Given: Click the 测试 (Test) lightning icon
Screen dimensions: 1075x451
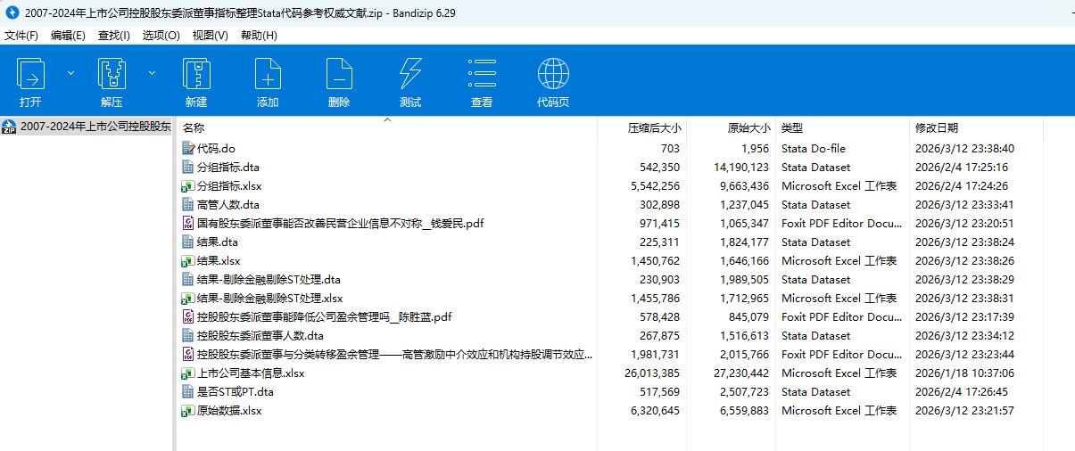Looking at the screenshot, I should [410, 73].
